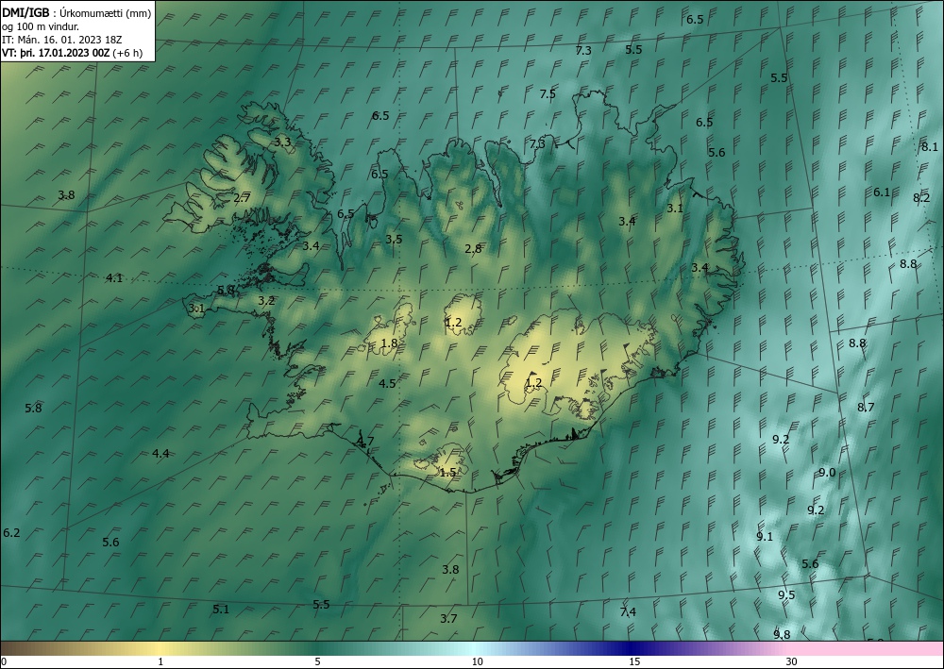Viewport: 944px width, 669px height.
Task: Click the '9.8' value label
Action: (x=782, y=635)
